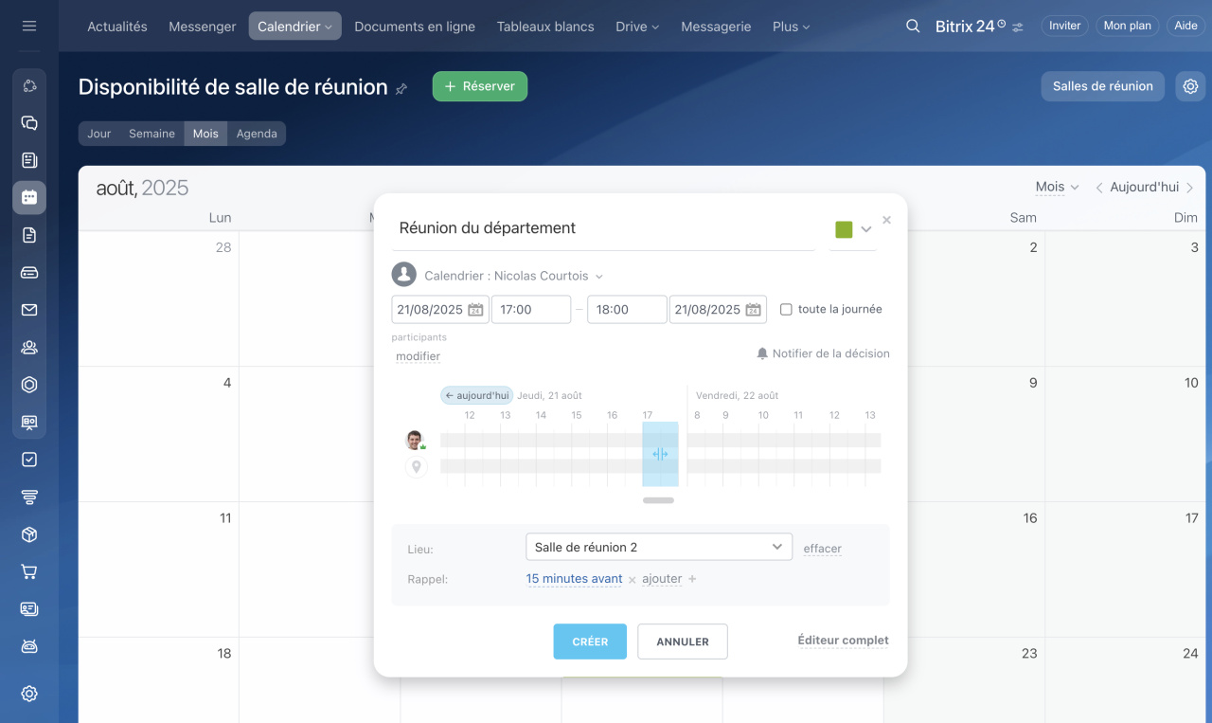Click the event title field 'Réunion du département'
Viewport: 1212px width, 723px height.
603,228
